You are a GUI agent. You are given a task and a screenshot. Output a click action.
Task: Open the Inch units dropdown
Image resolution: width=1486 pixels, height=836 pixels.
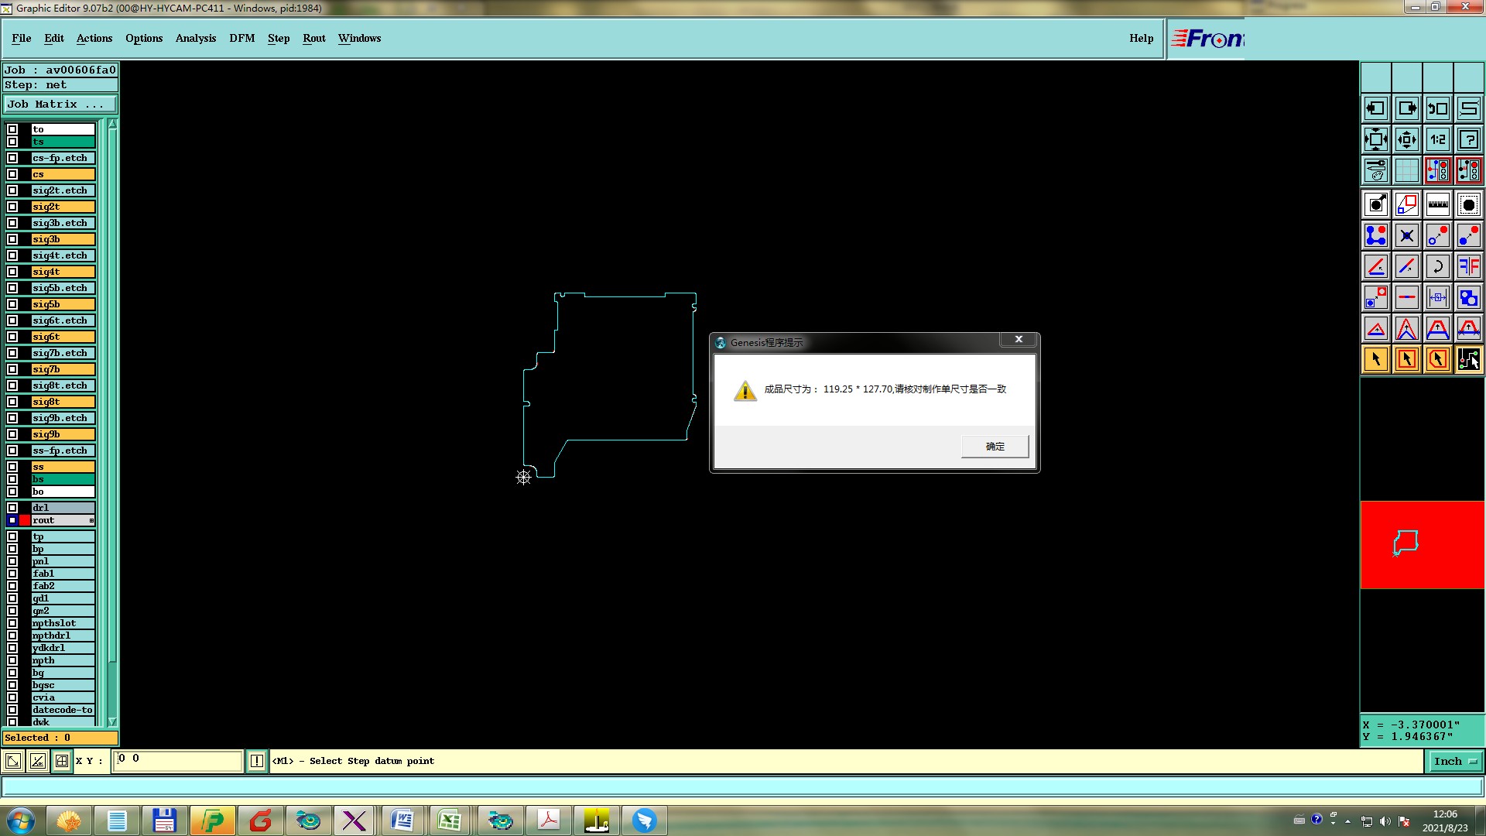1455,762
